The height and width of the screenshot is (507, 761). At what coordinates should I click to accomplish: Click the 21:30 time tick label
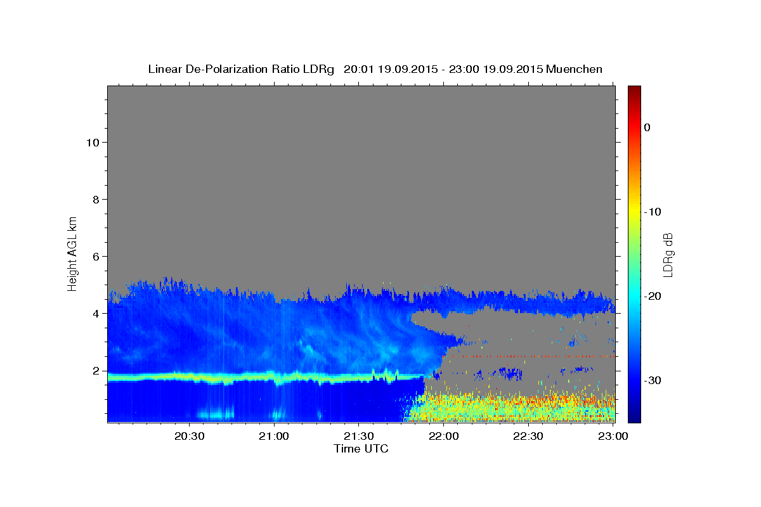pos(358,436)
